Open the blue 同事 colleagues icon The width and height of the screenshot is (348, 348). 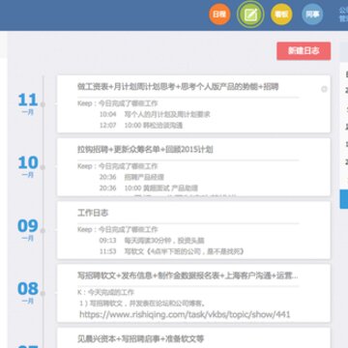[x=312, y=14]
